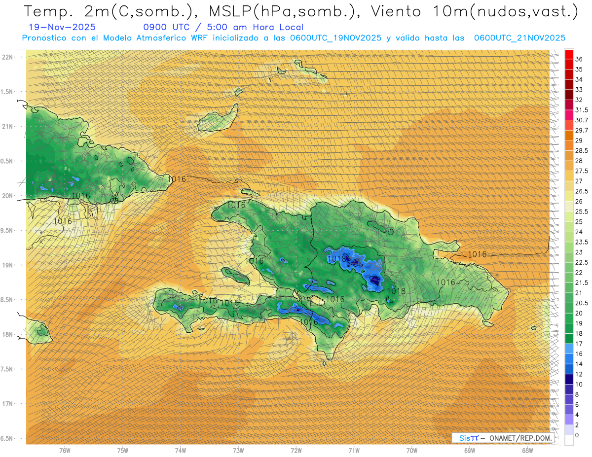Click the '29.7' color bar label
Viewport: 592px width, 457px height.
click(x=582, y=130)
